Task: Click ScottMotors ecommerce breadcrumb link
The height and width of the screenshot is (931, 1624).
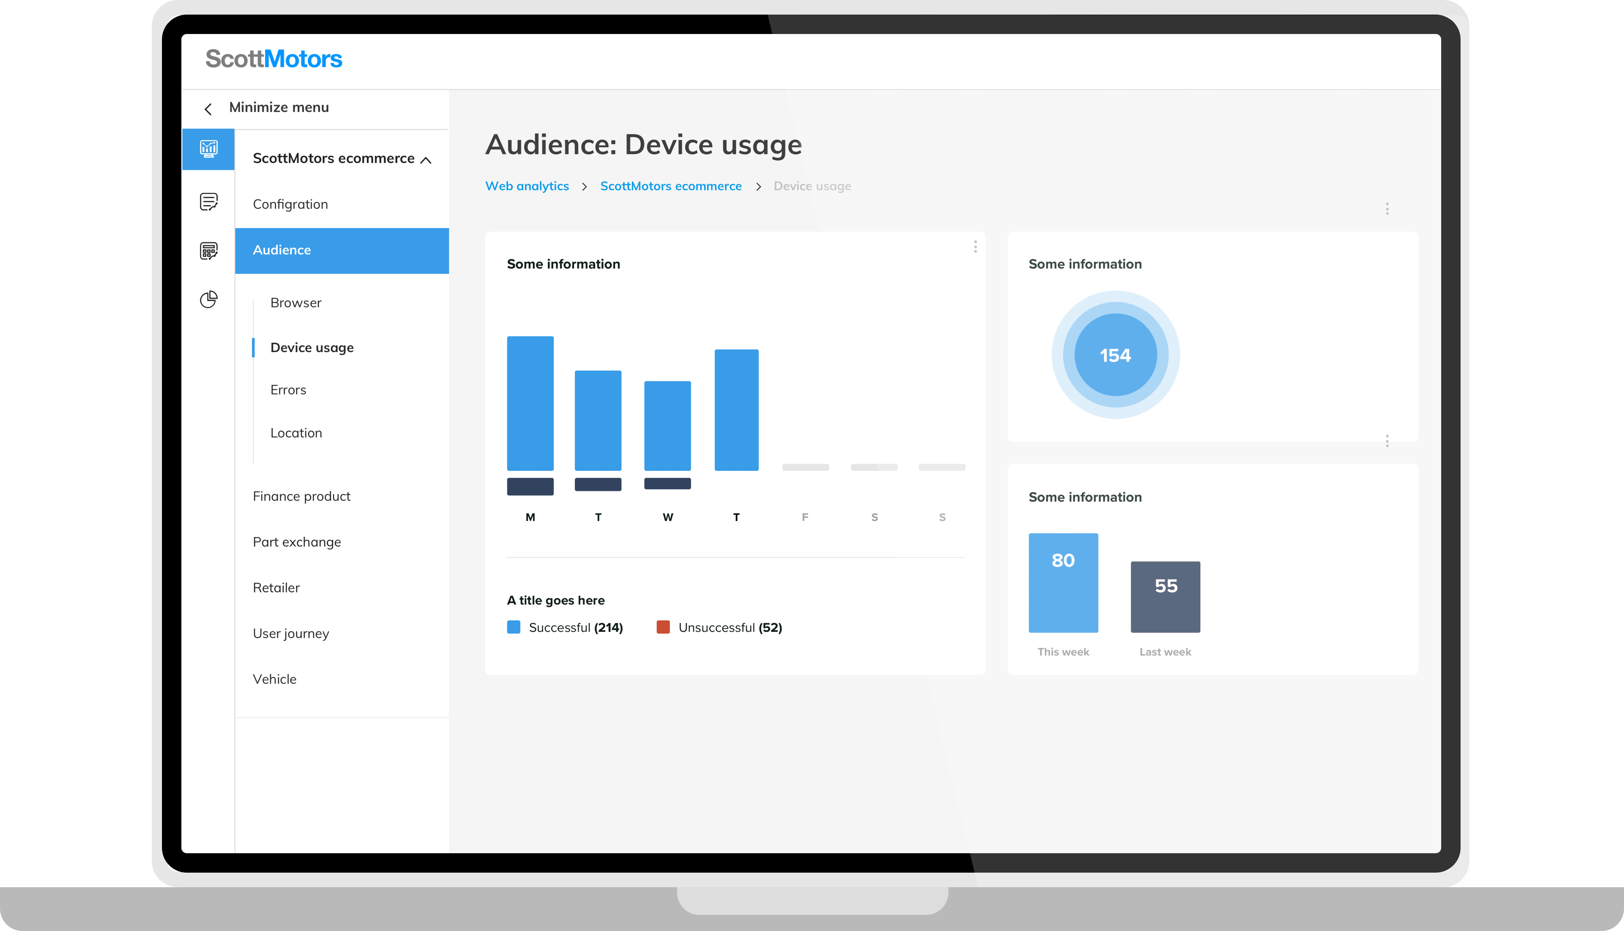Action: coord(671,186)
